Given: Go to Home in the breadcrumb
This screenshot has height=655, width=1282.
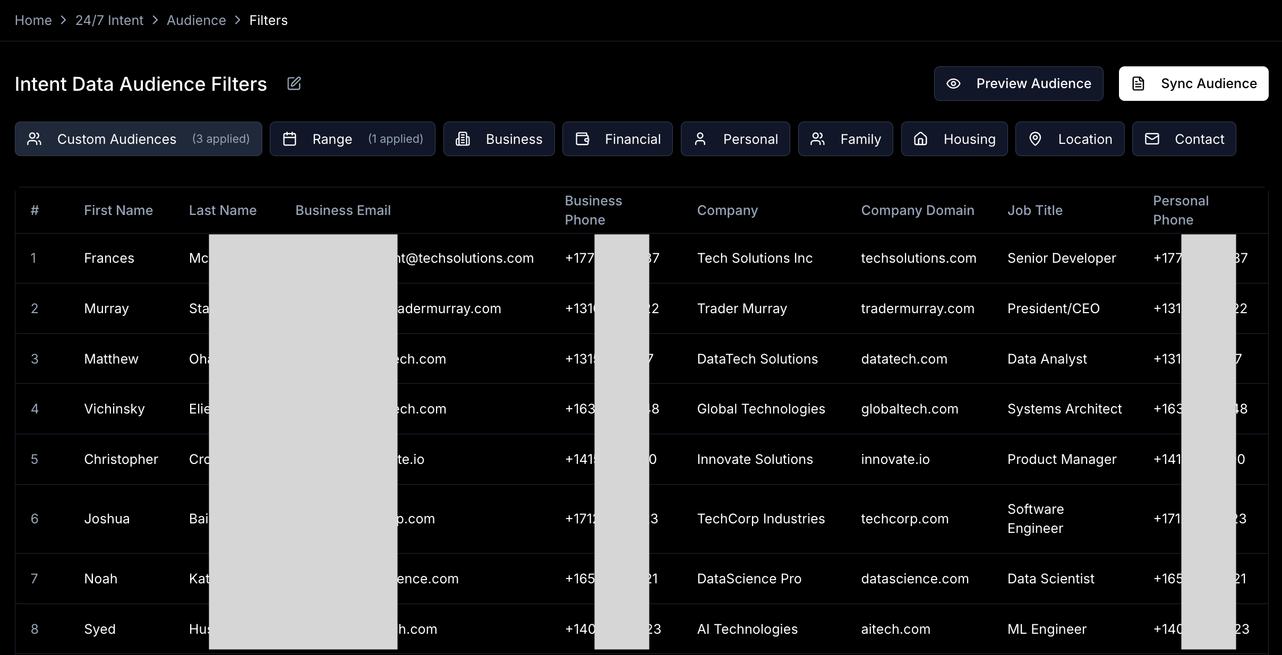Looking at the screenshot, I should [x=33, y=20].
